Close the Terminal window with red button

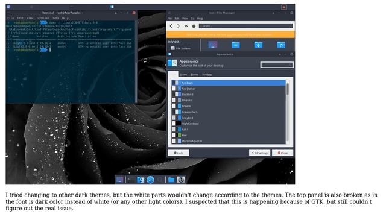click(x=134, y=13)
